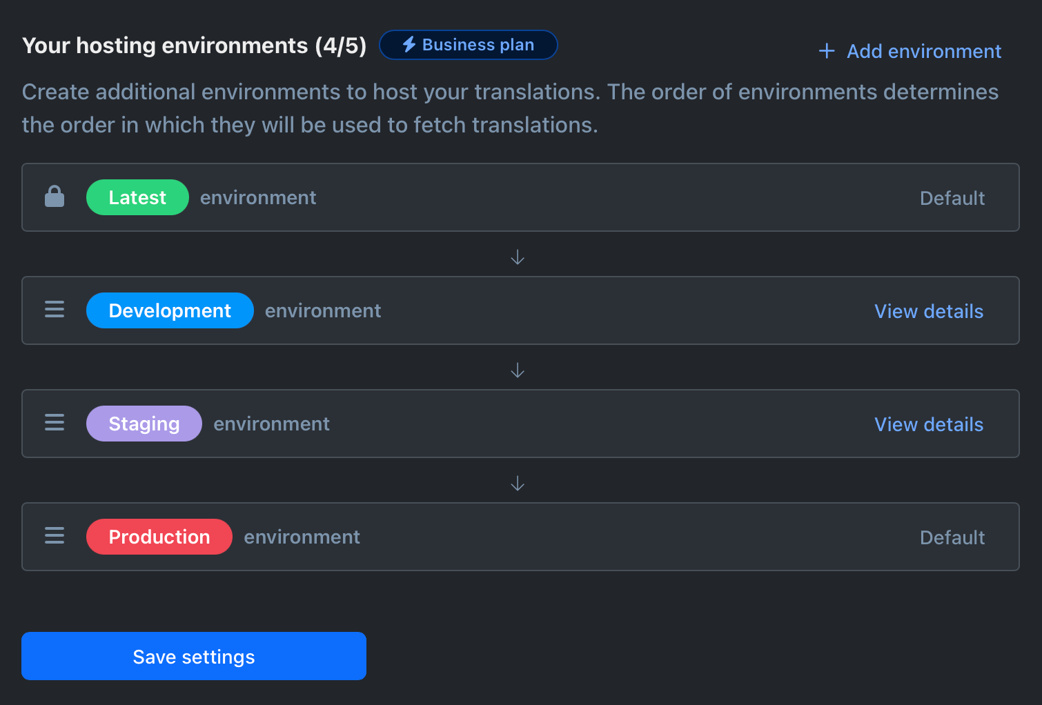Click the blue Development badge
The image size is (1042, 705).
pyautogui.click(x=170, y=310)
